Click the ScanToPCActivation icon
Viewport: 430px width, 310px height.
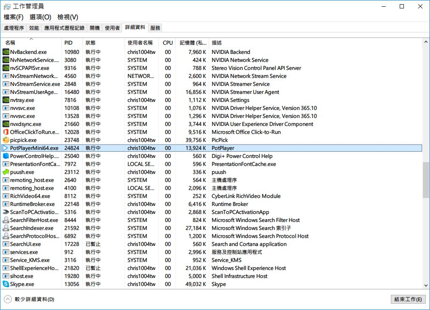pos(6,212)
